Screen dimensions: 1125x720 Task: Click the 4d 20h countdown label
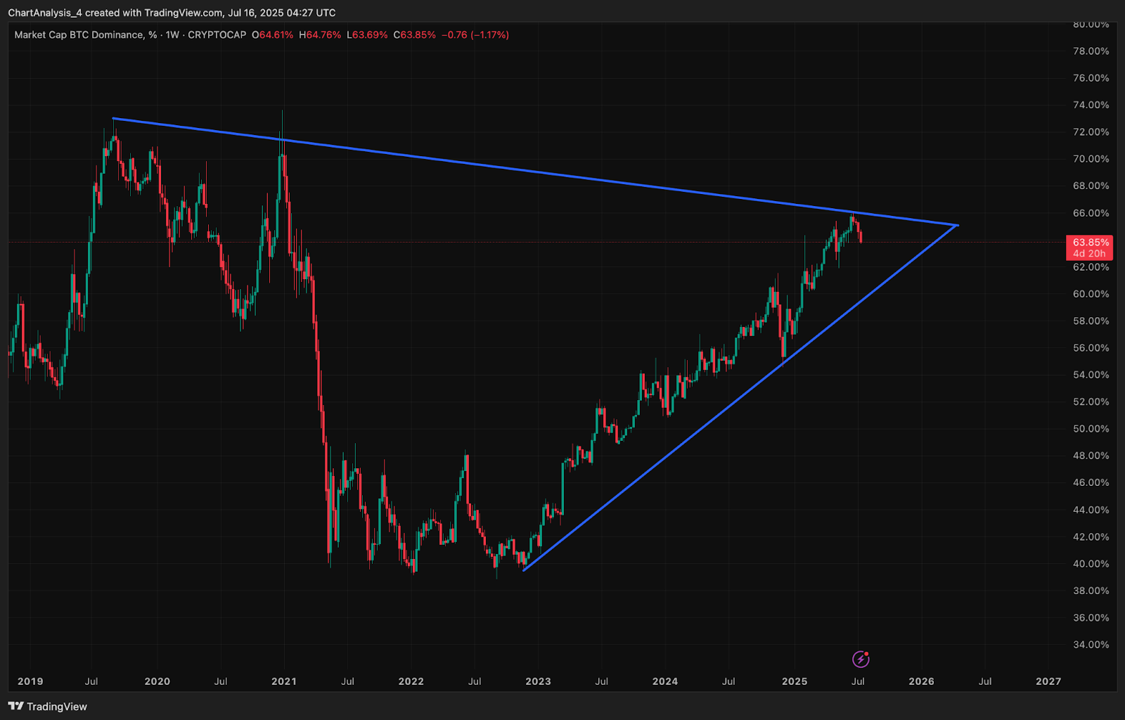1089,254
